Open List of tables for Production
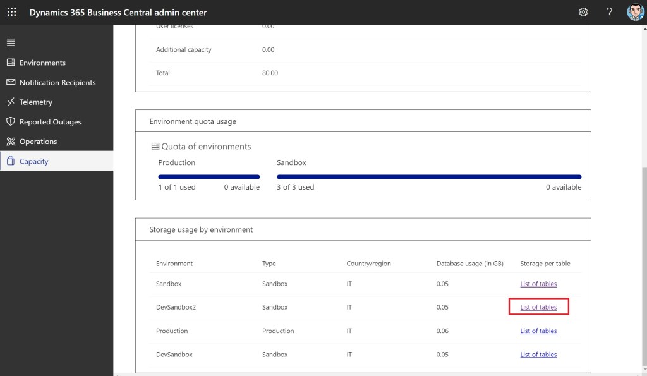This screenshot has width=647, height=376. pyautogui.click(x=538, y=331)
